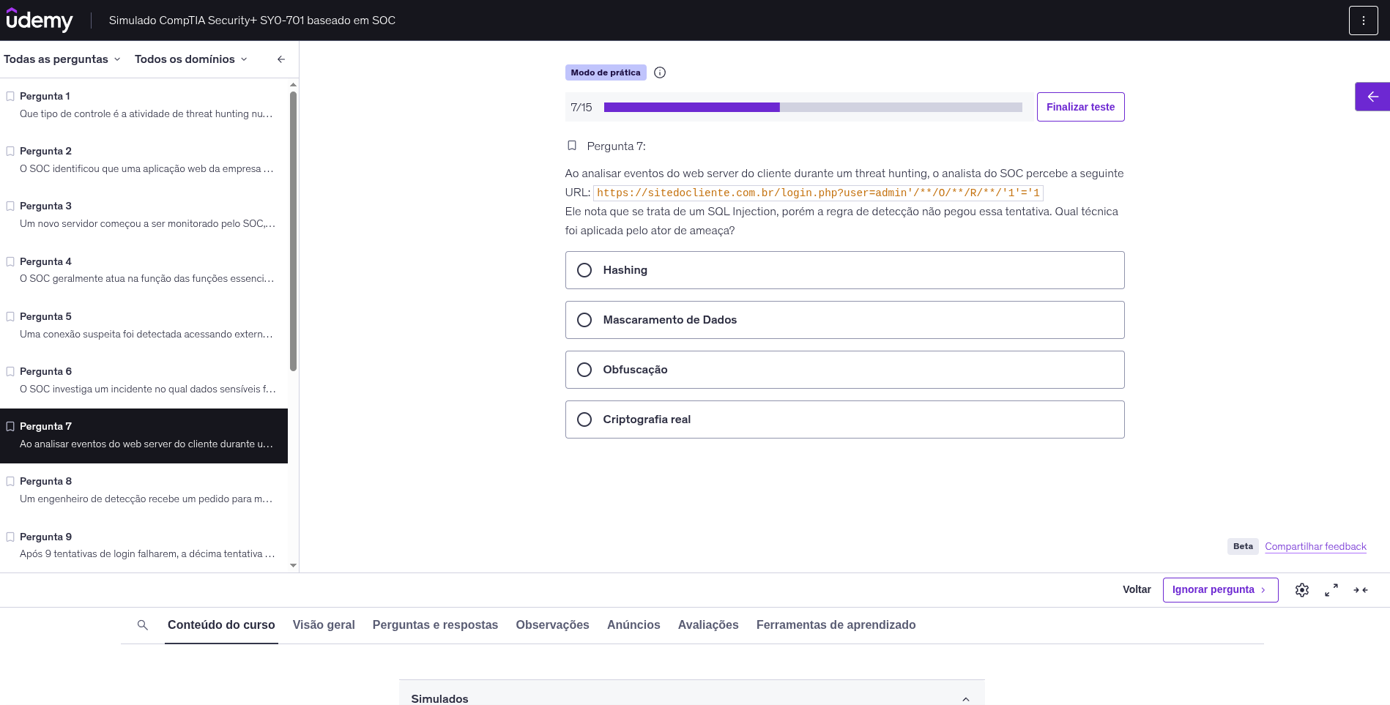The image size is (1390, 705).
Task: Collapse the question list sidebar arrow
Action: (281, 59)
